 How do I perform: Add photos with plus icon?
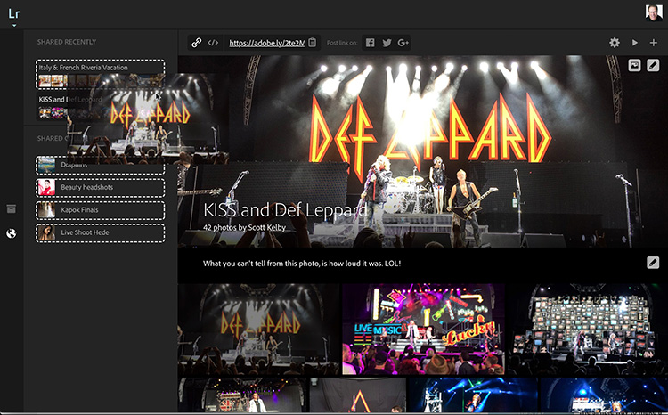pos(653,43)
